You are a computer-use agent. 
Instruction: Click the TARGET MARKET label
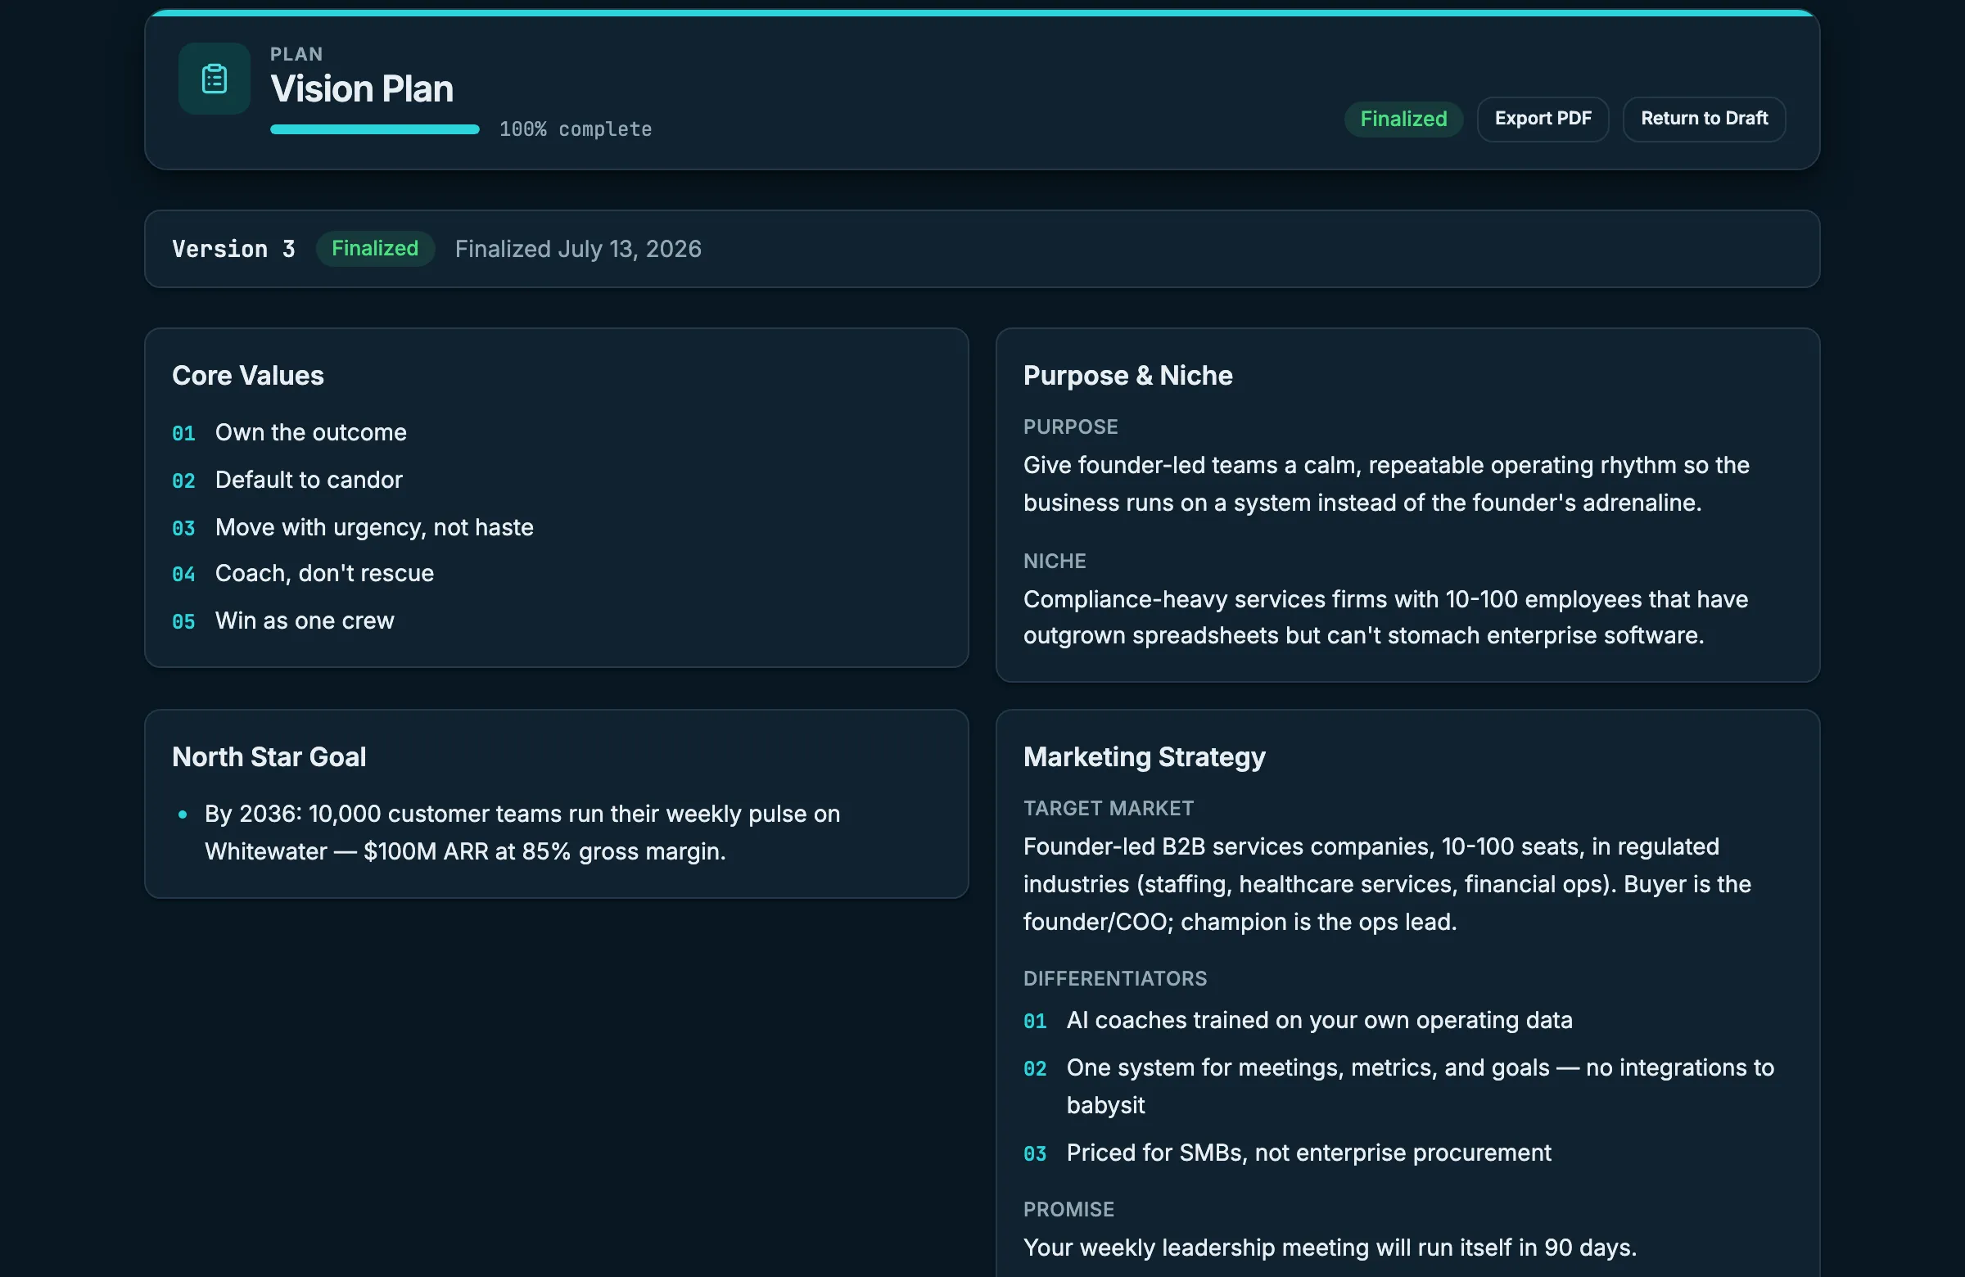coord(1108,808)
